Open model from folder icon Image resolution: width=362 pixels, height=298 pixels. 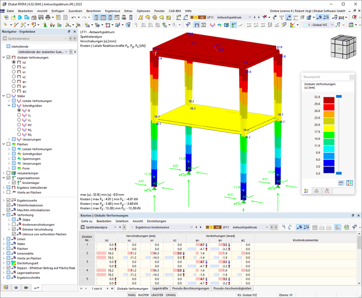tap(13, 17)
